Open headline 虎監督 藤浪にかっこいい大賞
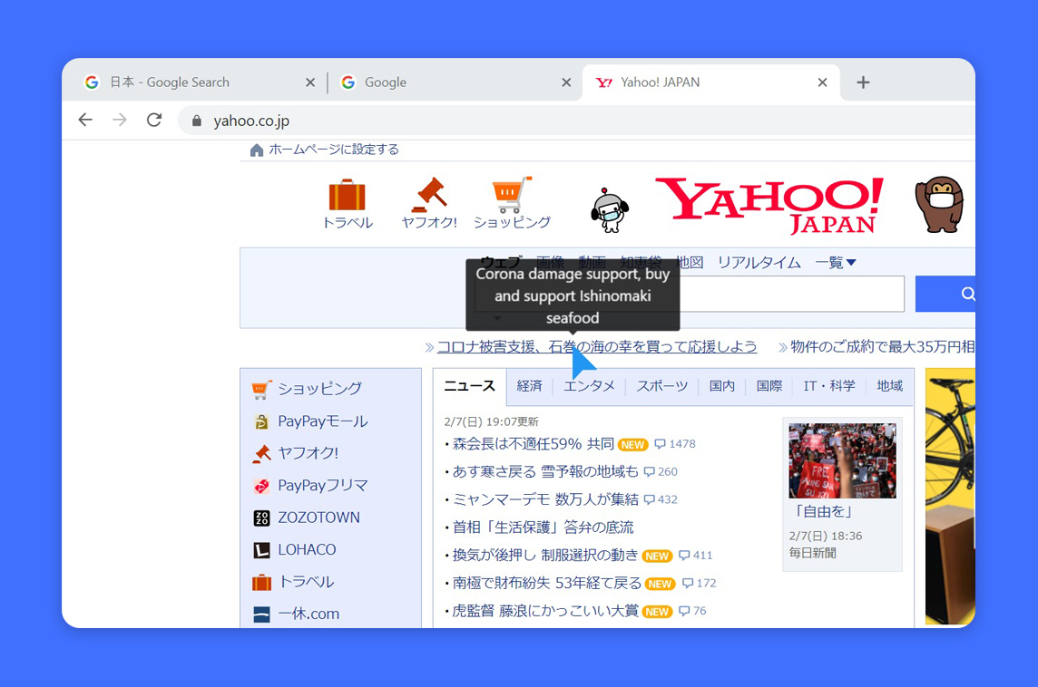Screen dimensions: 1038x687 tap(545, 610)
